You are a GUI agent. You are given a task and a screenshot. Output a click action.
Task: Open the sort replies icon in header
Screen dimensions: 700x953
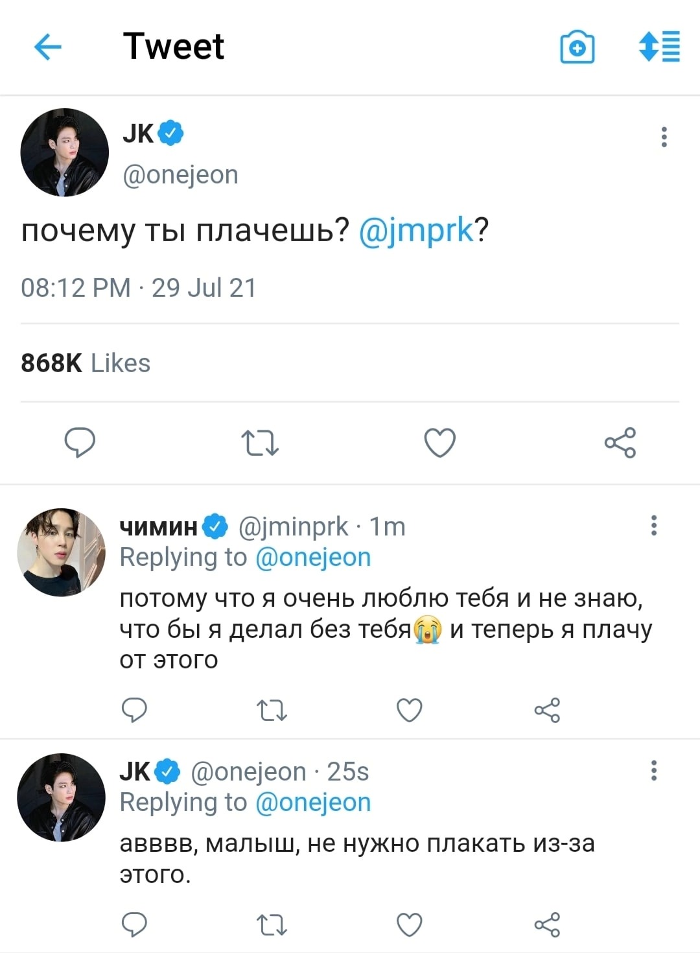[659, 47]
